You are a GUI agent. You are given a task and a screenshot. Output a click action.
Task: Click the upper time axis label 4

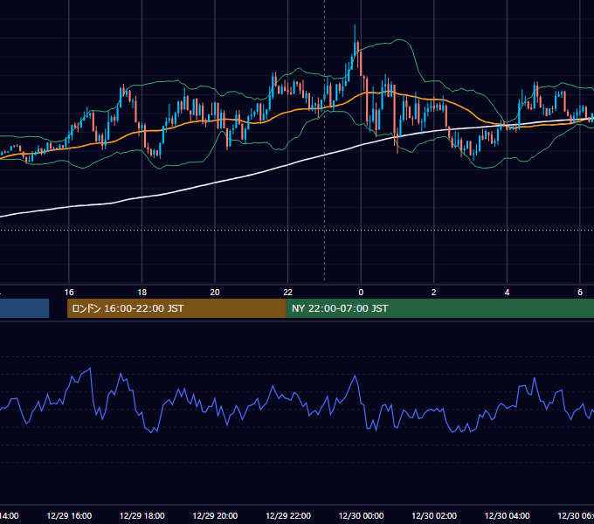(507, 292)
